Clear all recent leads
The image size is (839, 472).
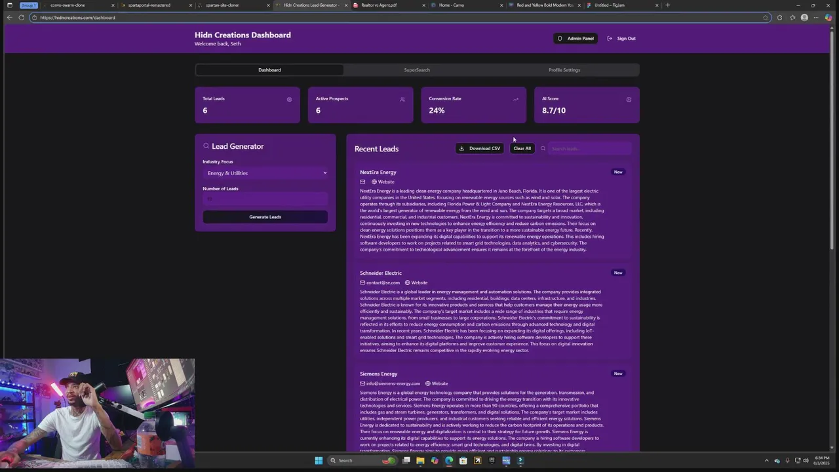pos(522,148)
